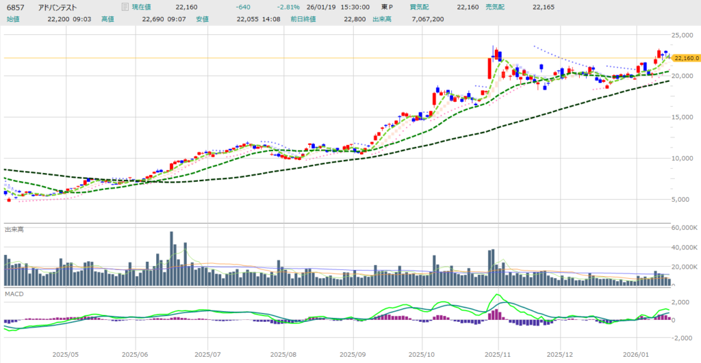The width and height of the screenshot is (701, 363).
Task: Click the 安値 low price label
Action: click(202, 19)
